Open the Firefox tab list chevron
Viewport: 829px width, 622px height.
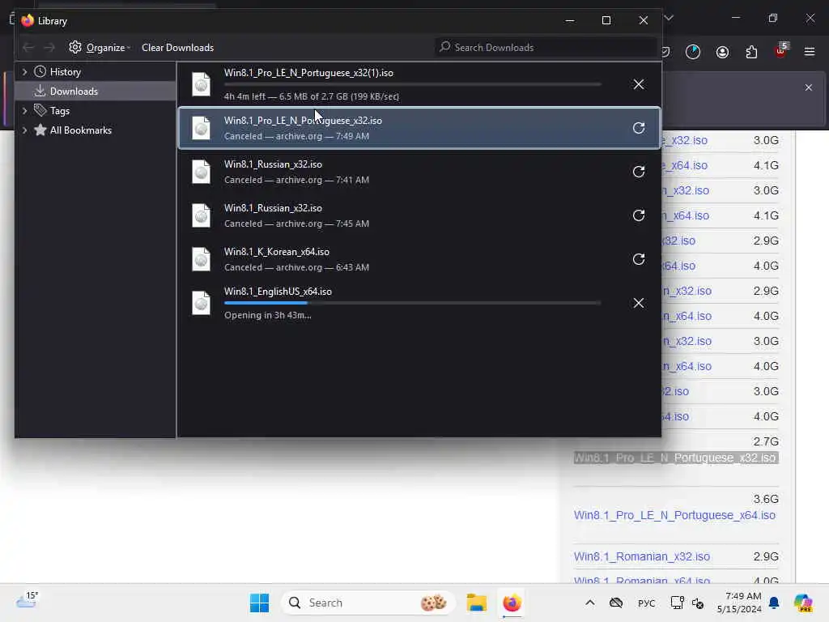coord(669,18)
